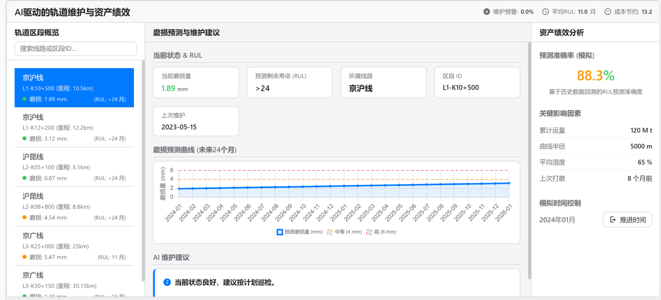The height and width of the screenshot is (300, 661).
Task: Click the info icon in AI 维护建议
Action: (167, 282)
